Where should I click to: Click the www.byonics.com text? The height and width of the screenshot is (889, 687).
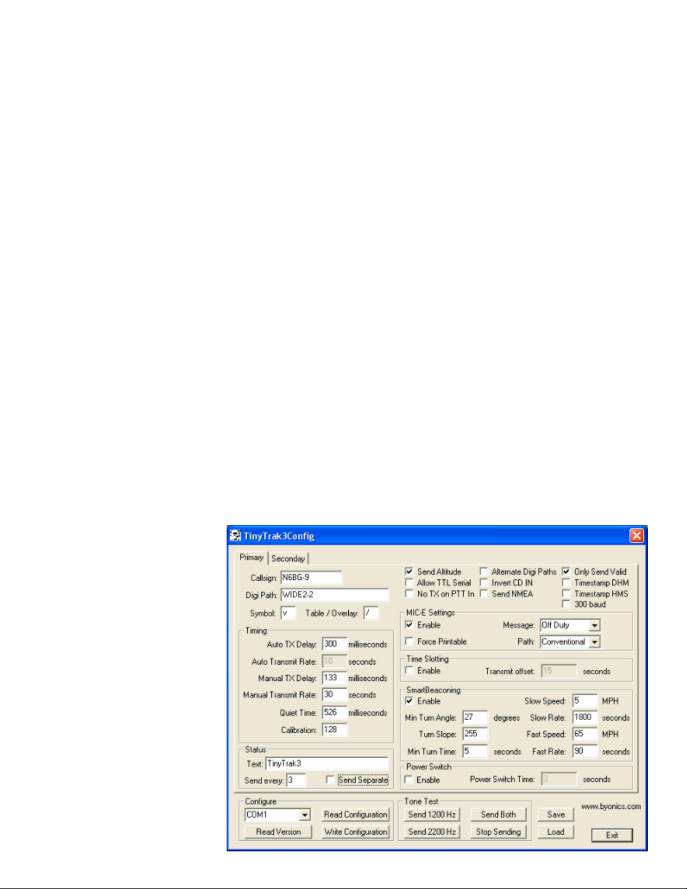(611, 807)
